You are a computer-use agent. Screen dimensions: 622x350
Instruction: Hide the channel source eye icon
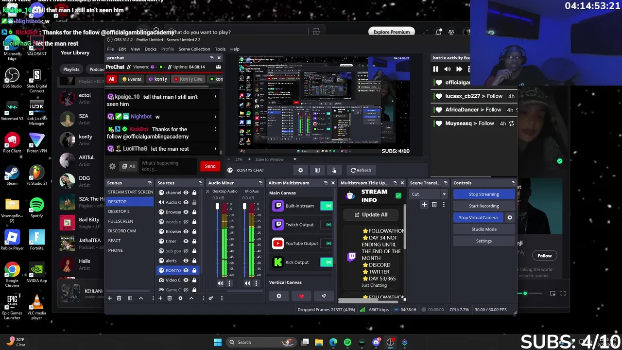click(x=186, y=192)
